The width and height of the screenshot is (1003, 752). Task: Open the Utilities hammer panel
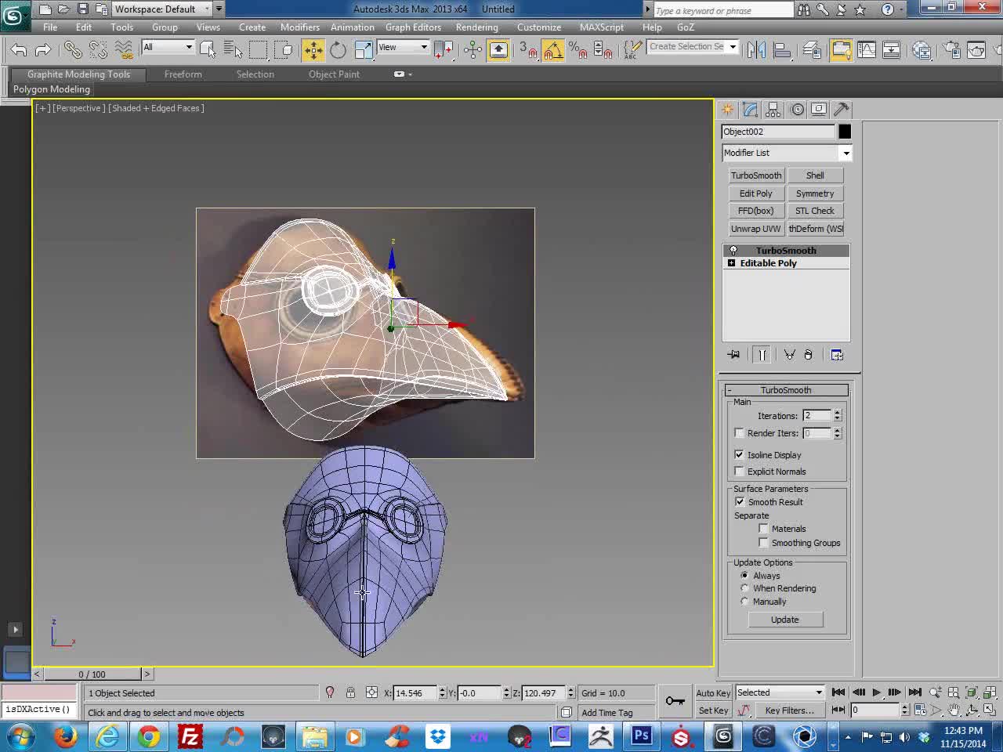tap(842, 110)
